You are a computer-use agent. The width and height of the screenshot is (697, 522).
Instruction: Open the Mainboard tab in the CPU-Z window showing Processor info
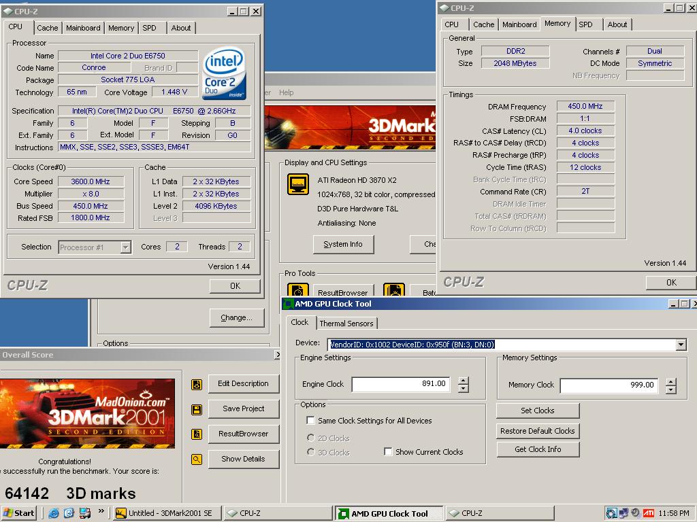pos(83,28)
